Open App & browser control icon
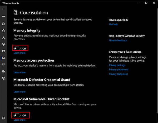158x123 pixels. pyautogui.click(x=3, y=51)
